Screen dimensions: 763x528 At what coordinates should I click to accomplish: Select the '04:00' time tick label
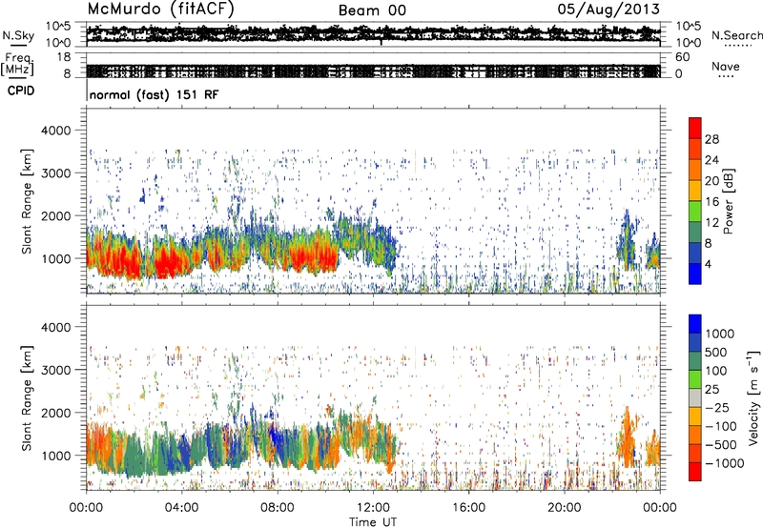[x=181, y=508]
